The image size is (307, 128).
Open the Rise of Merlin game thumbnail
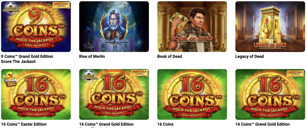[x=114, y=27]
